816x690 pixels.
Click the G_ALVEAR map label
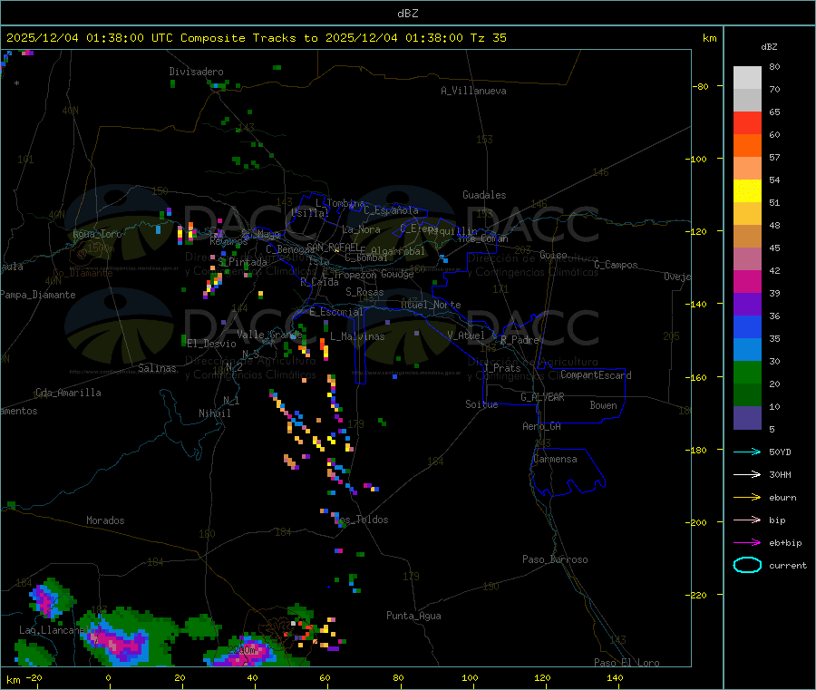tap(542, 397)
